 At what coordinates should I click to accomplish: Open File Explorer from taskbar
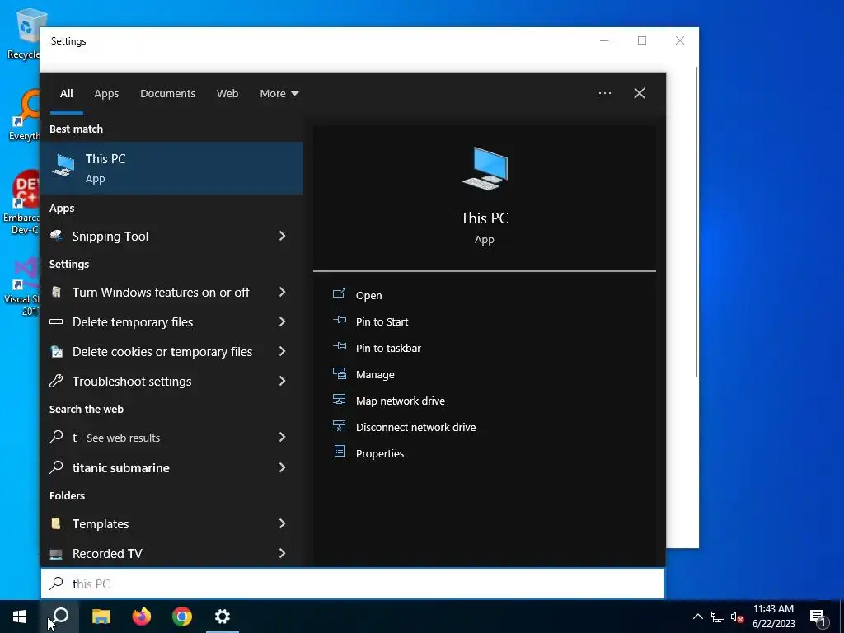coord(101,617)
